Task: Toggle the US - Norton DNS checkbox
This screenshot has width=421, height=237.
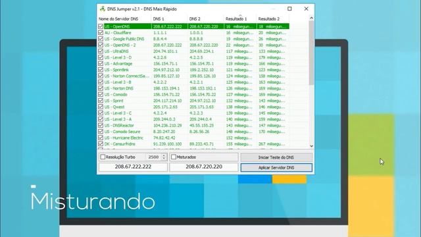Action: 101,88
